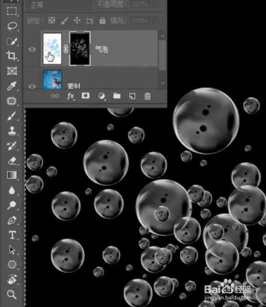Click the layers panel scroll down arrow
This screenshot has height=307, width=266.
(163, 83)
